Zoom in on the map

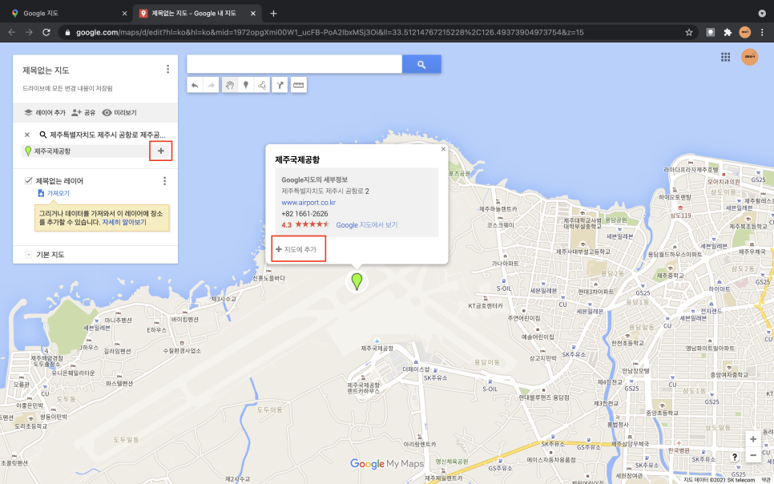pyautogui.click(x=753, y=439)
